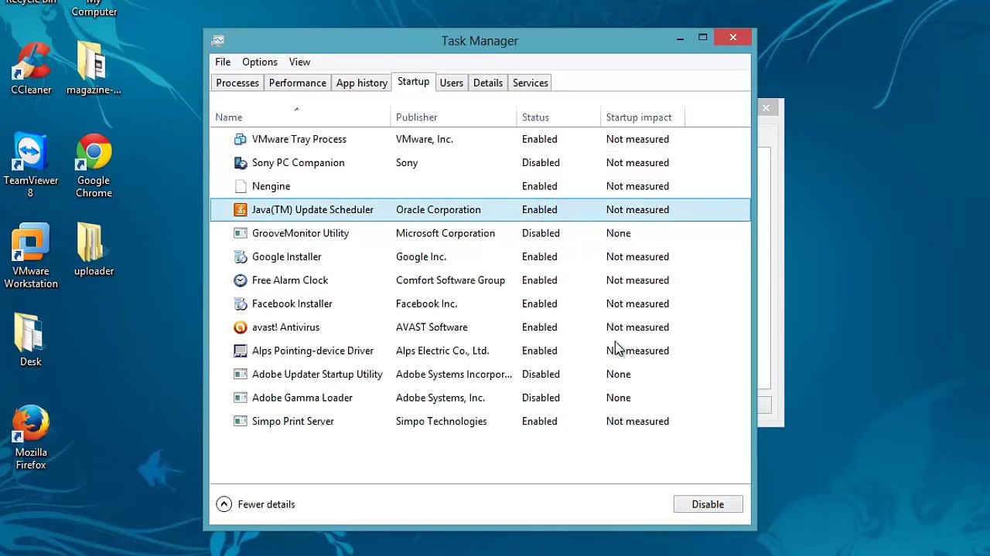This screenshot has height=556, width=990.
Task: Sort the list by Status column
Action: click(558, 117)
